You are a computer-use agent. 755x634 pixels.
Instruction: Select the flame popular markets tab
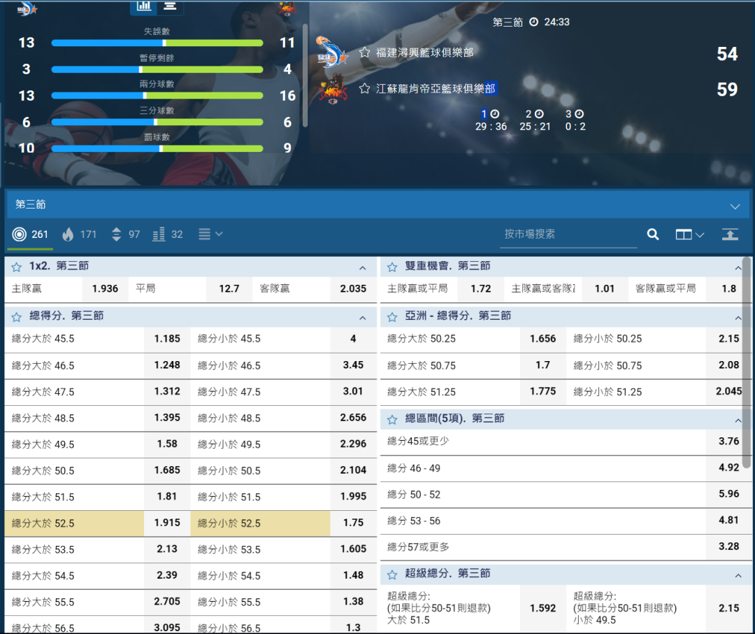pyautogui.click(x=79, y=234)
